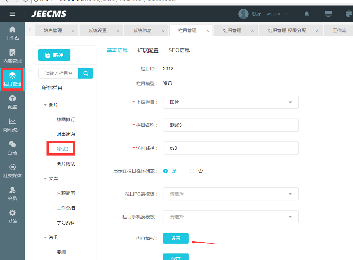Open the SEO信息 sub-tab
Screen dimensions: 353x260
pos(179,50)
